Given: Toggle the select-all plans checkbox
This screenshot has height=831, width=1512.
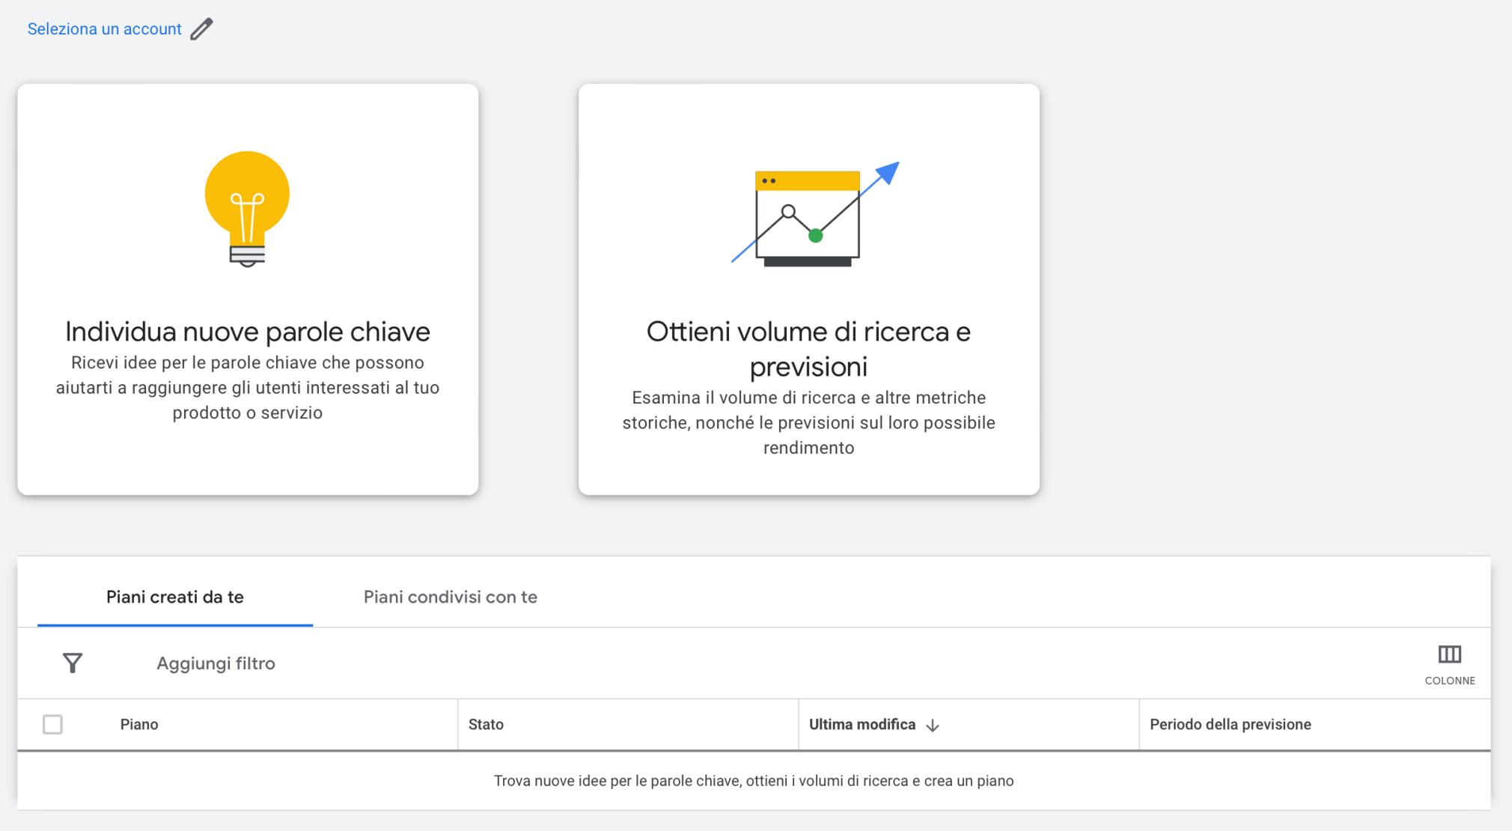Looking at the screenshot, I should point(52,725).
